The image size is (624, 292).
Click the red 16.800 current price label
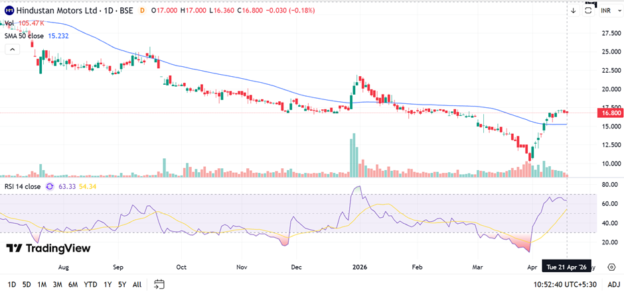610,113
